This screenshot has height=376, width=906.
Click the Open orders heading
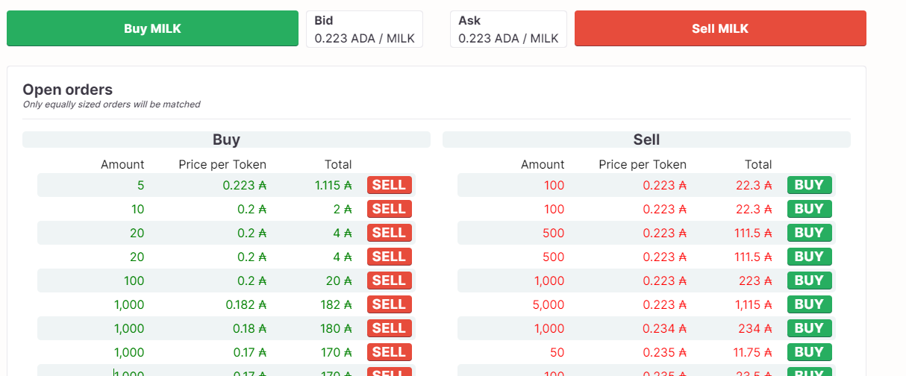click(67, 90)
